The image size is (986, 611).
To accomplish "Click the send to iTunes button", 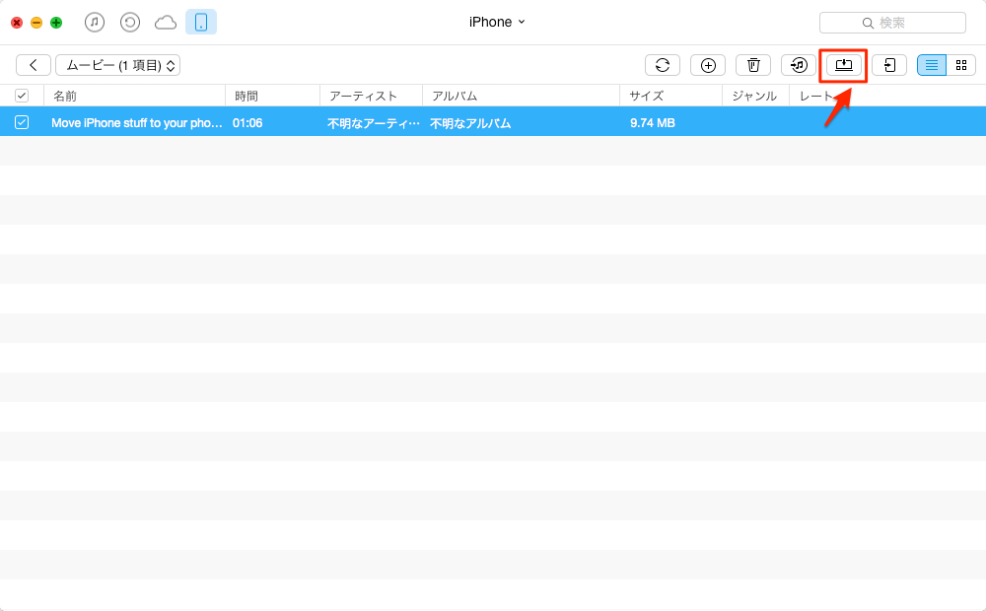I will click(799, 65).
